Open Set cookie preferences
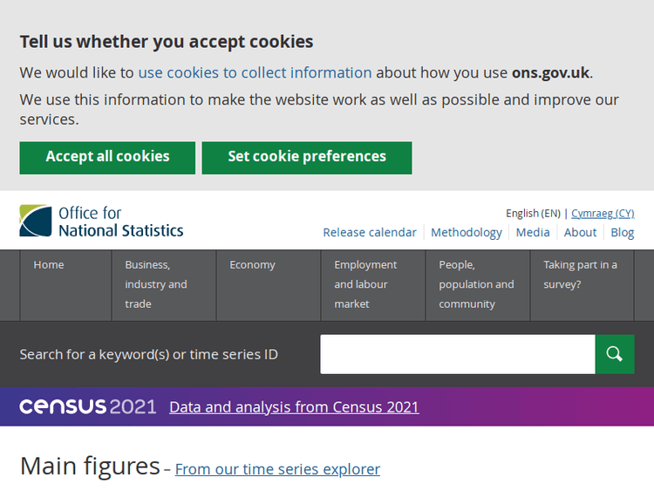This screenshot has height=491, width=654. coord(307,157)
